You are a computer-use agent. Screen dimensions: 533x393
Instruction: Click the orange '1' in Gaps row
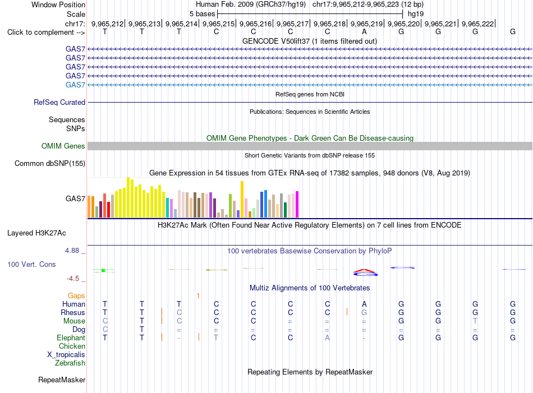(198, 296)
